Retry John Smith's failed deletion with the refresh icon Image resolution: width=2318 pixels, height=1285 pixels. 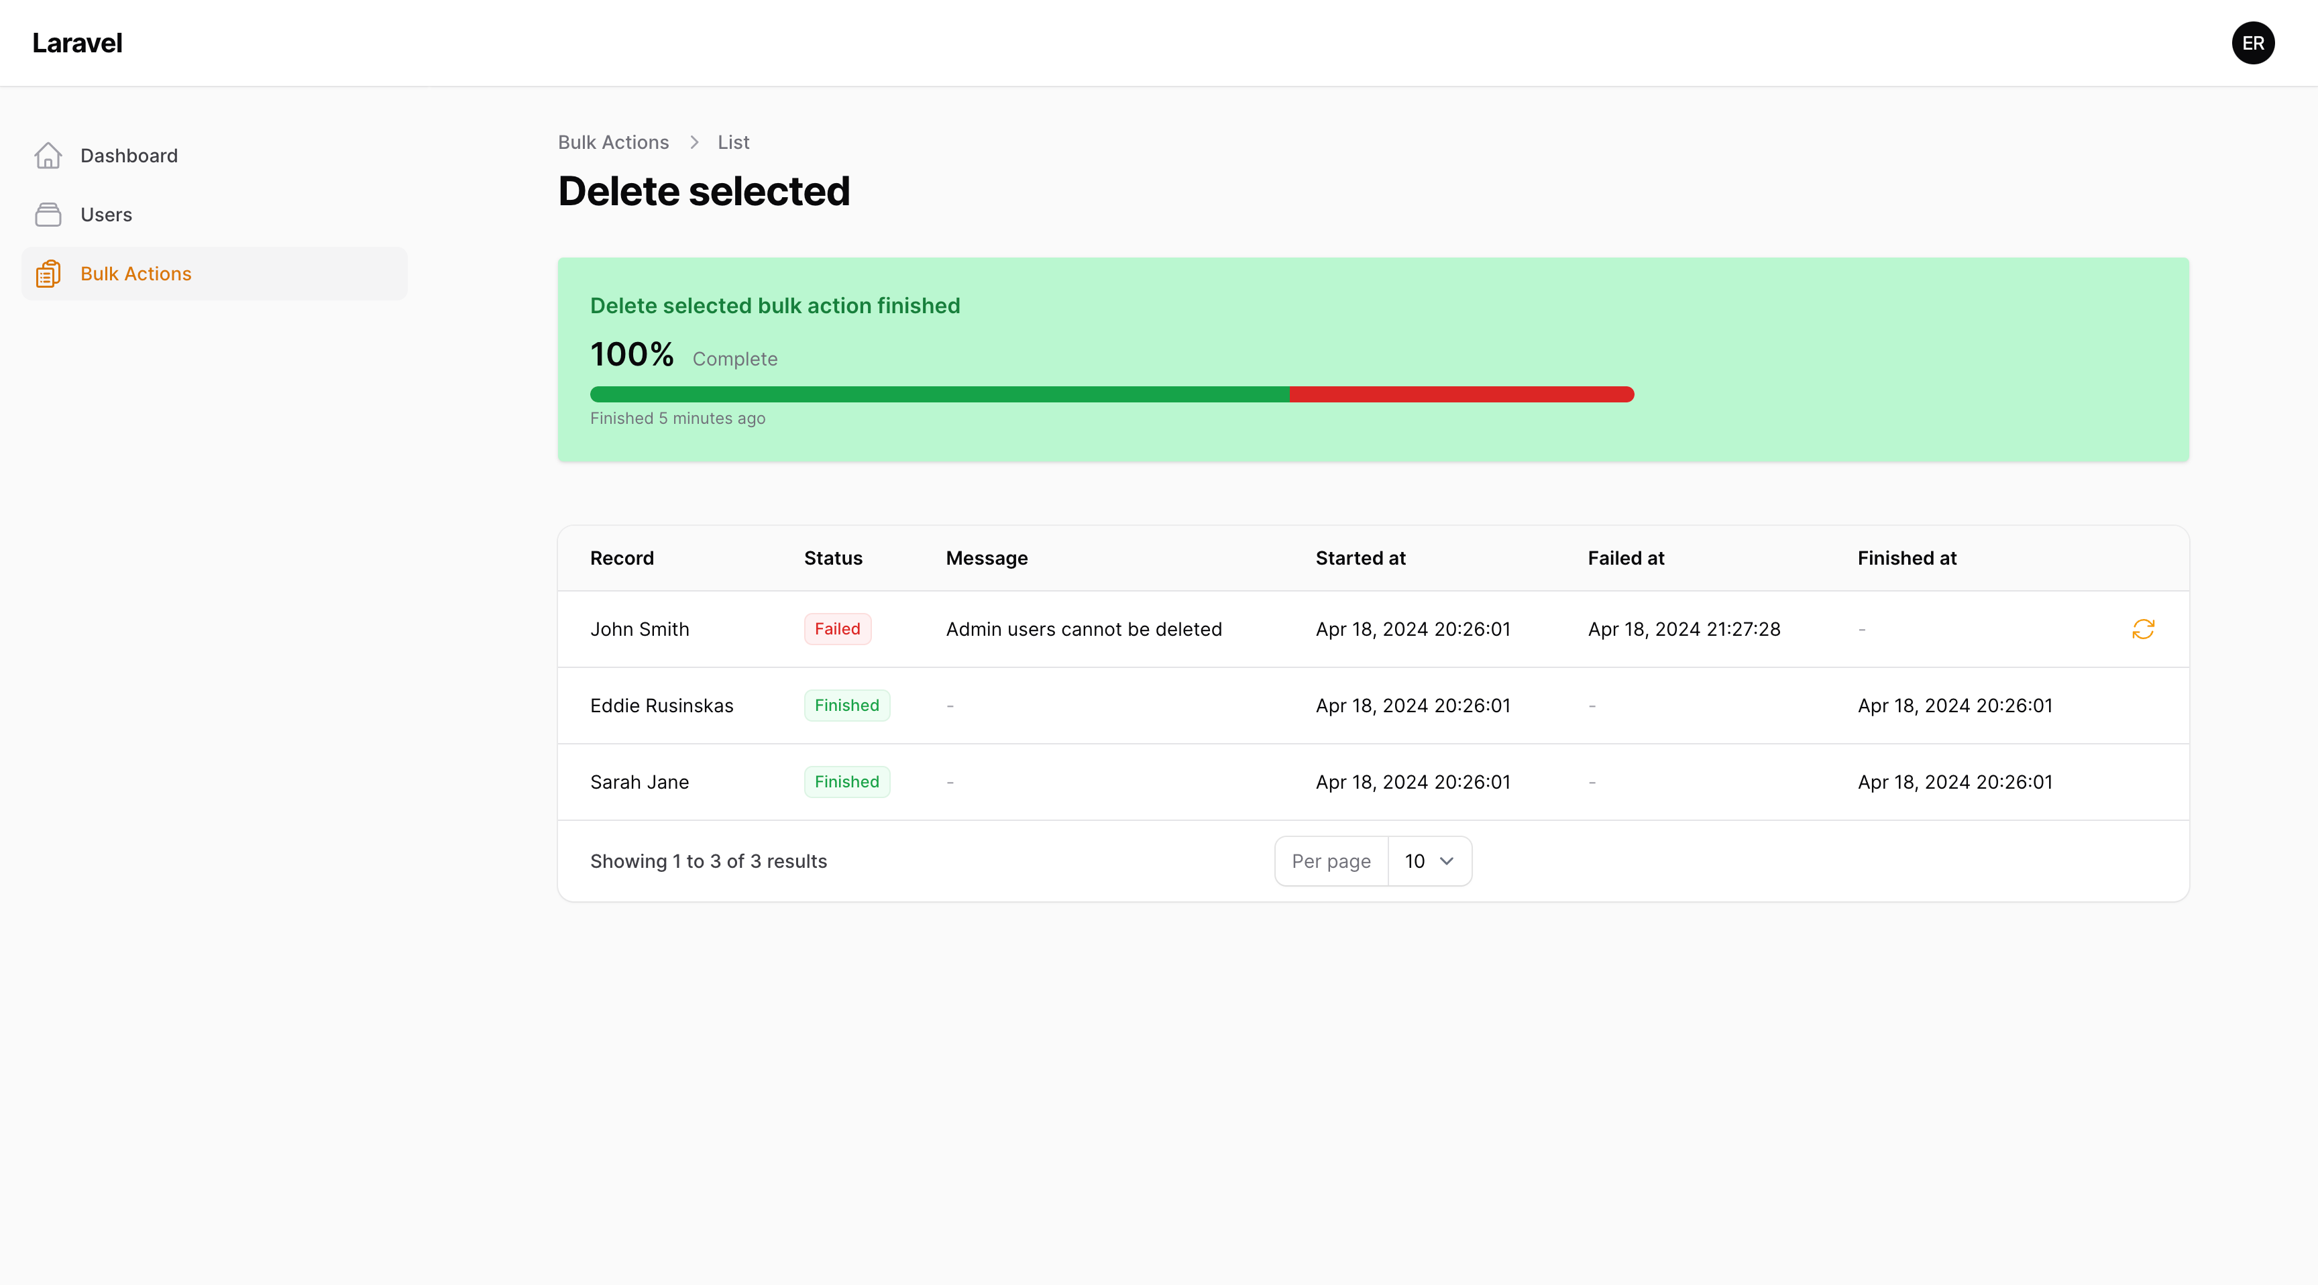click(2144, 629)
